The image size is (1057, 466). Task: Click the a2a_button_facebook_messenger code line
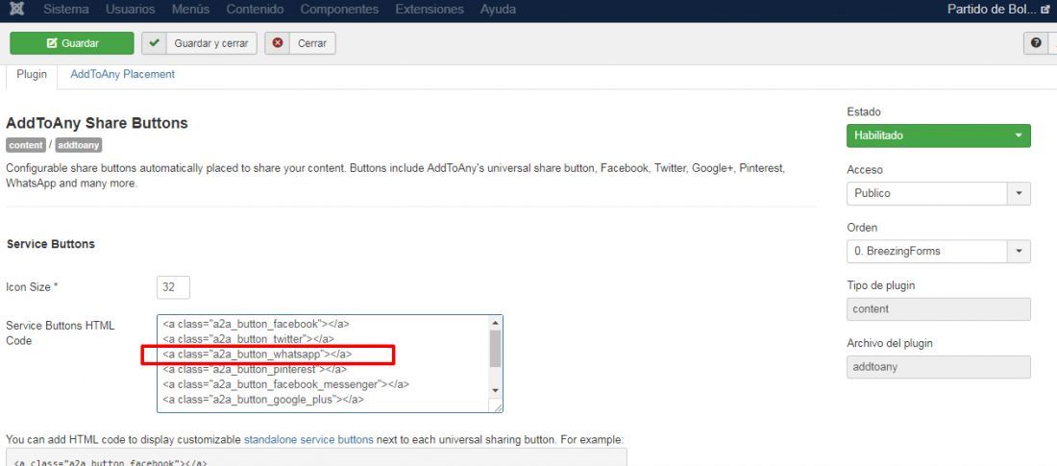(x=285, y=384)
